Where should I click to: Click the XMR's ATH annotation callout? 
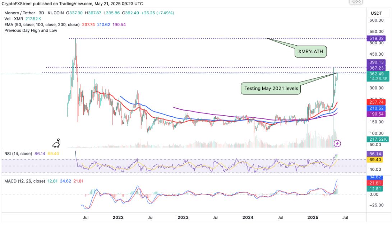click(x=310, y=51)
